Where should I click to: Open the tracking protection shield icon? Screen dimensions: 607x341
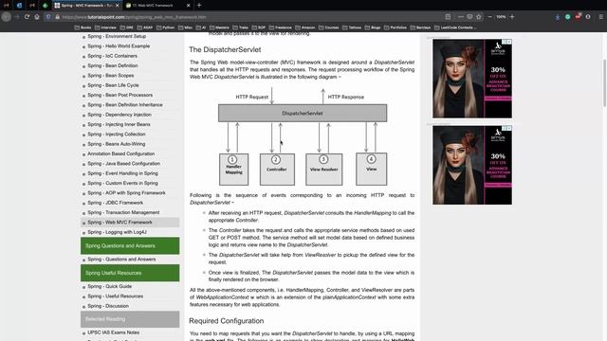pyautogui.click(x=48, y=17)
